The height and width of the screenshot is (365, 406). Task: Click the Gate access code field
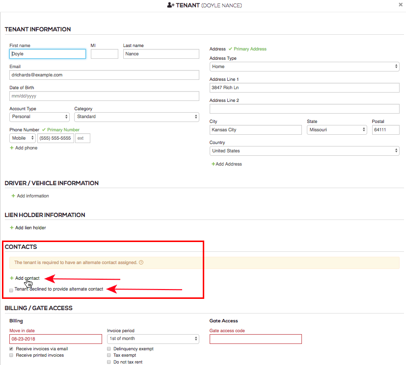255,339
